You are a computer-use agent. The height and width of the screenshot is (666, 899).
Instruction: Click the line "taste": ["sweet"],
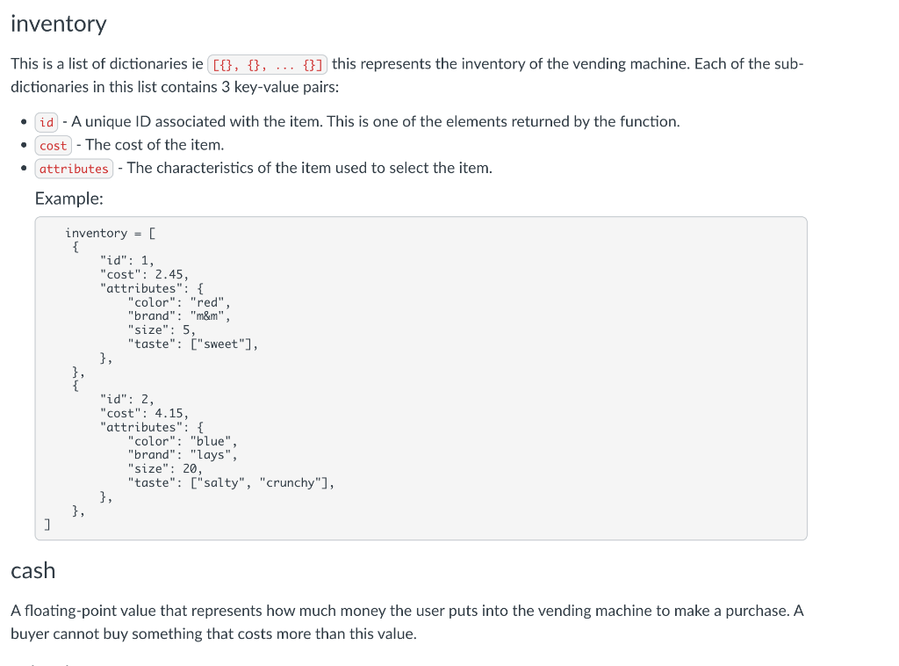click(x=192, y=344)
